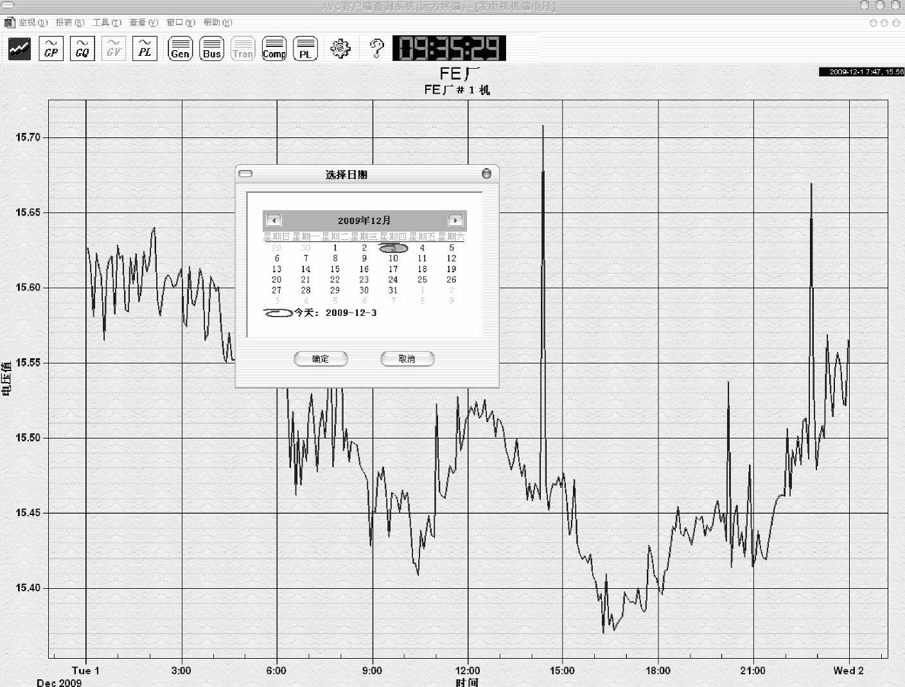Viewport: 905px width, 687px height.
Task: Select day 15 in the calendar
Action: (x=335, y=269)
